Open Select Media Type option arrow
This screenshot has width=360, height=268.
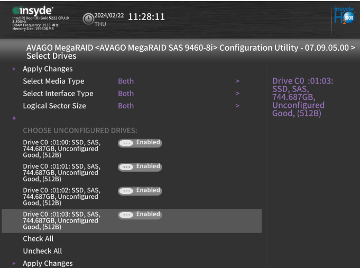click(x=237, y=81)
